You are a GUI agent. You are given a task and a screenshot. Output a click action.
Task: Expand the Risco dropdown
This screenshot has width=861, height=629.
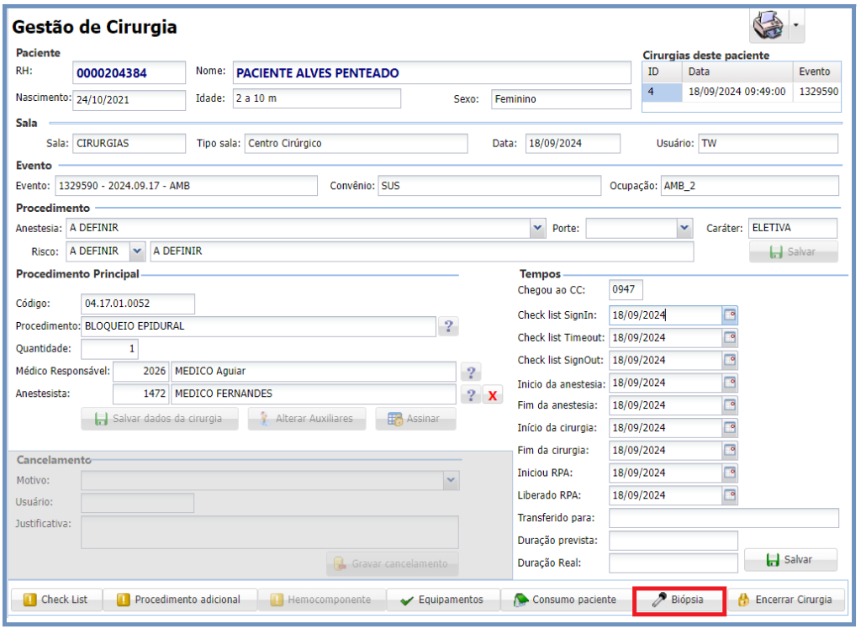137,251
